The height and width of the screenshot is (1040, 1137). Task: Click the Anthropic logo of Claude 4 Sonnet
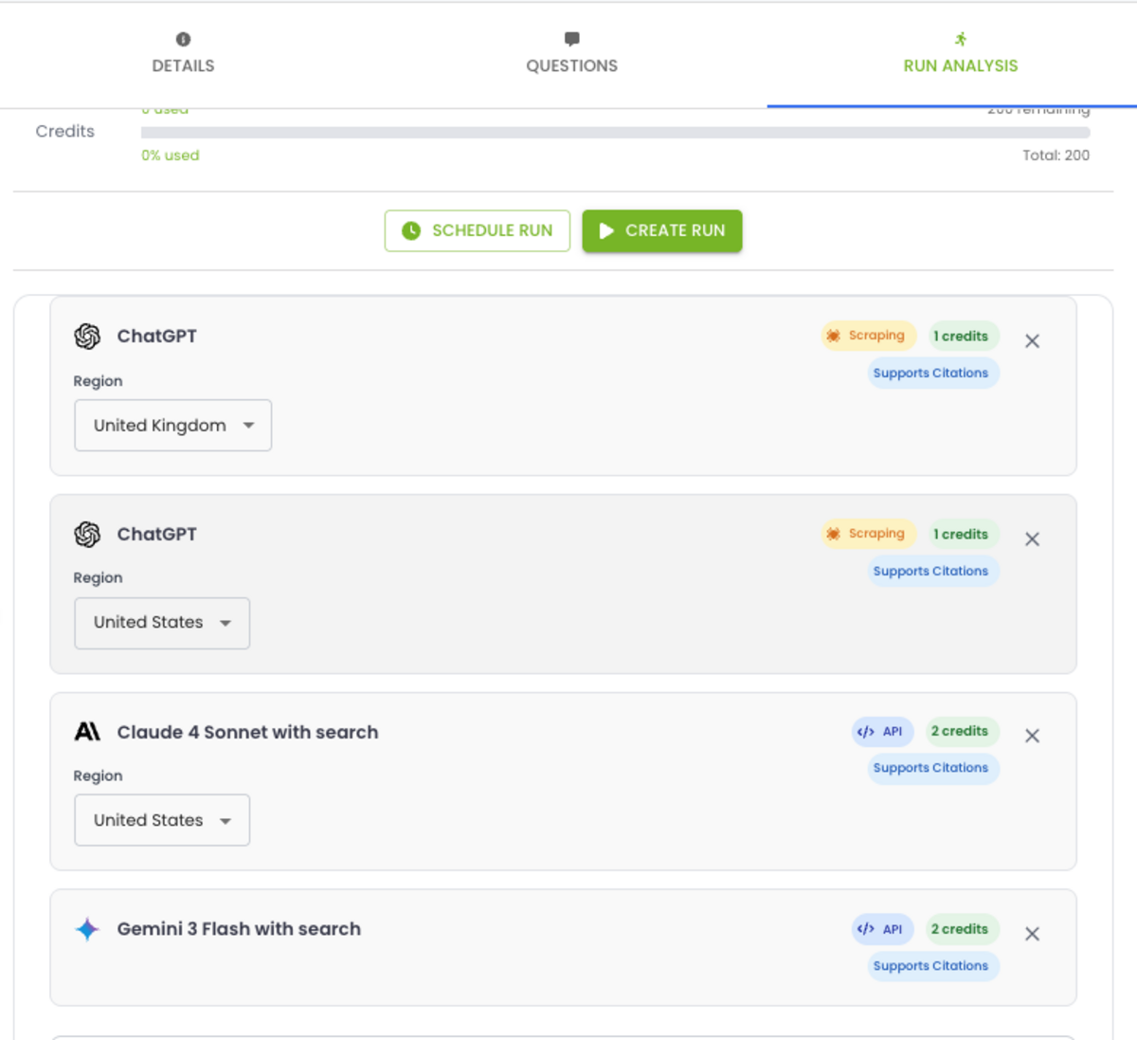click(87, 732)
